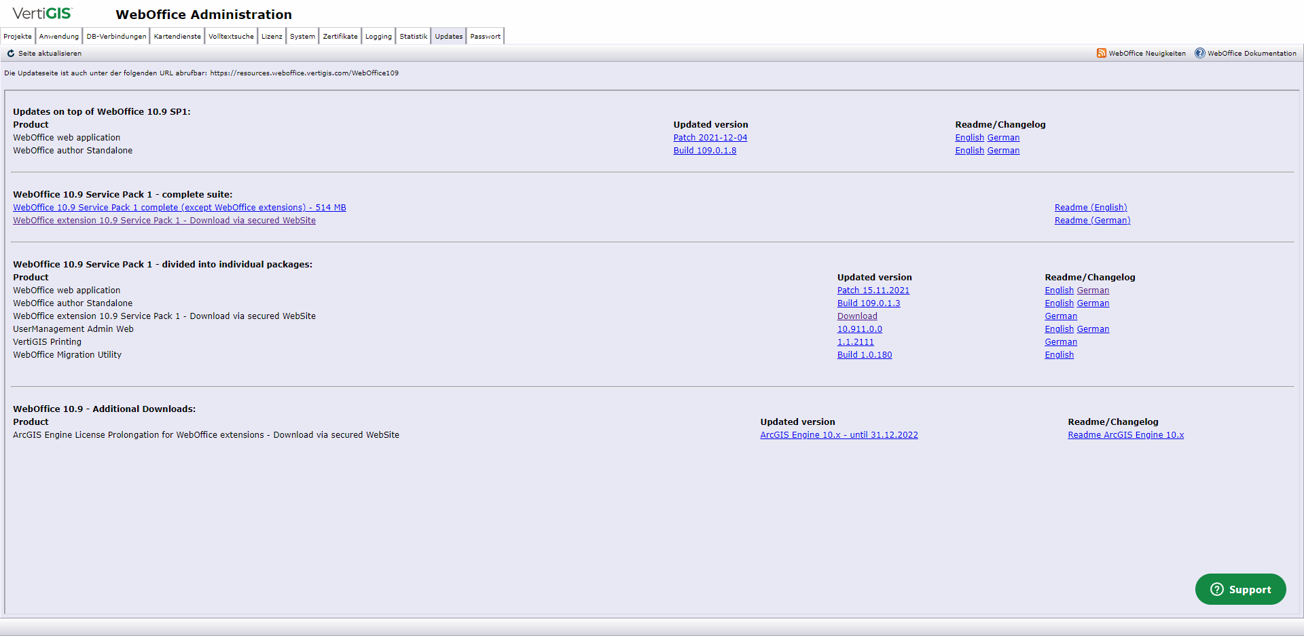The height and width of the screenshot is (636, 1304).
Task: Download UserManagement Admin Web 10.911.0.0
Action: click(x=860, y=329)
